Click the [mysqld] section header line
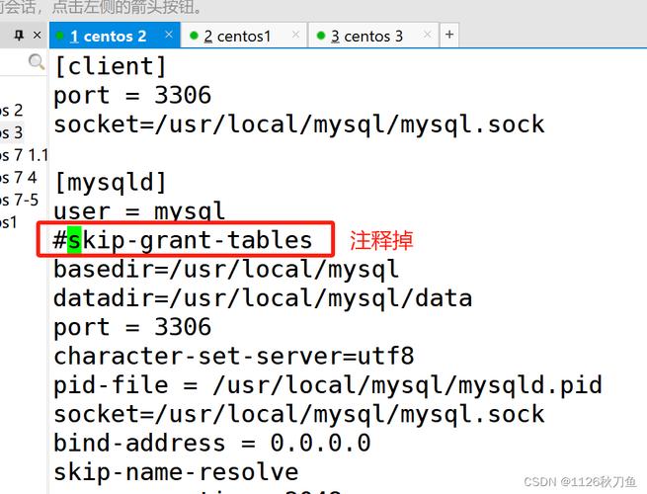647x494 pixels. pyautogui.click(x=111, y=183)
